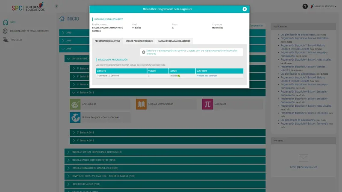Open the Tienes (1) mensajes nuevos link
The height and width of the screenshot is (192, 342).
click(x=304, y=167)
